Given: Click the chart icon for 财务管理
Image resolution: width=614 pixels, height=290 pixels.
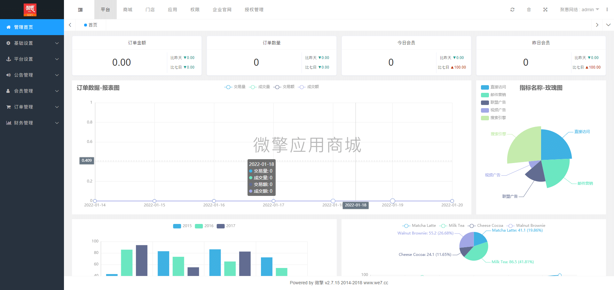Looking at the screenshot, I should (9, 123).
